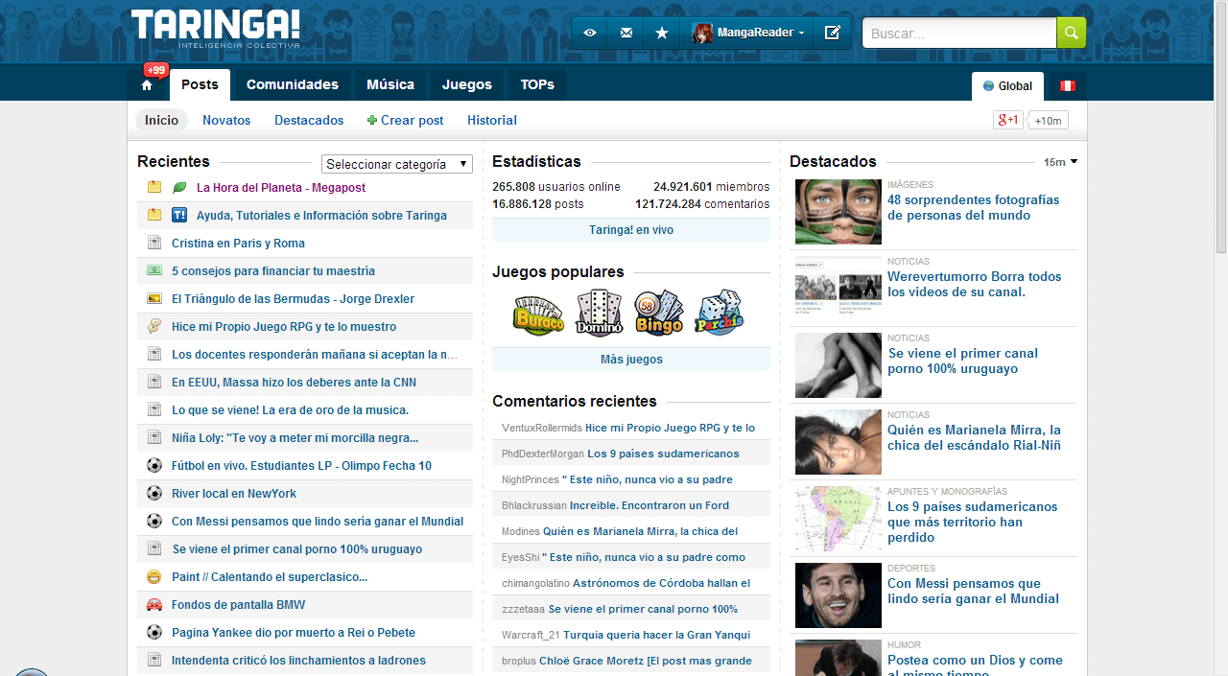
Task: Click the Google +1 button
Action: point(1008,120)
